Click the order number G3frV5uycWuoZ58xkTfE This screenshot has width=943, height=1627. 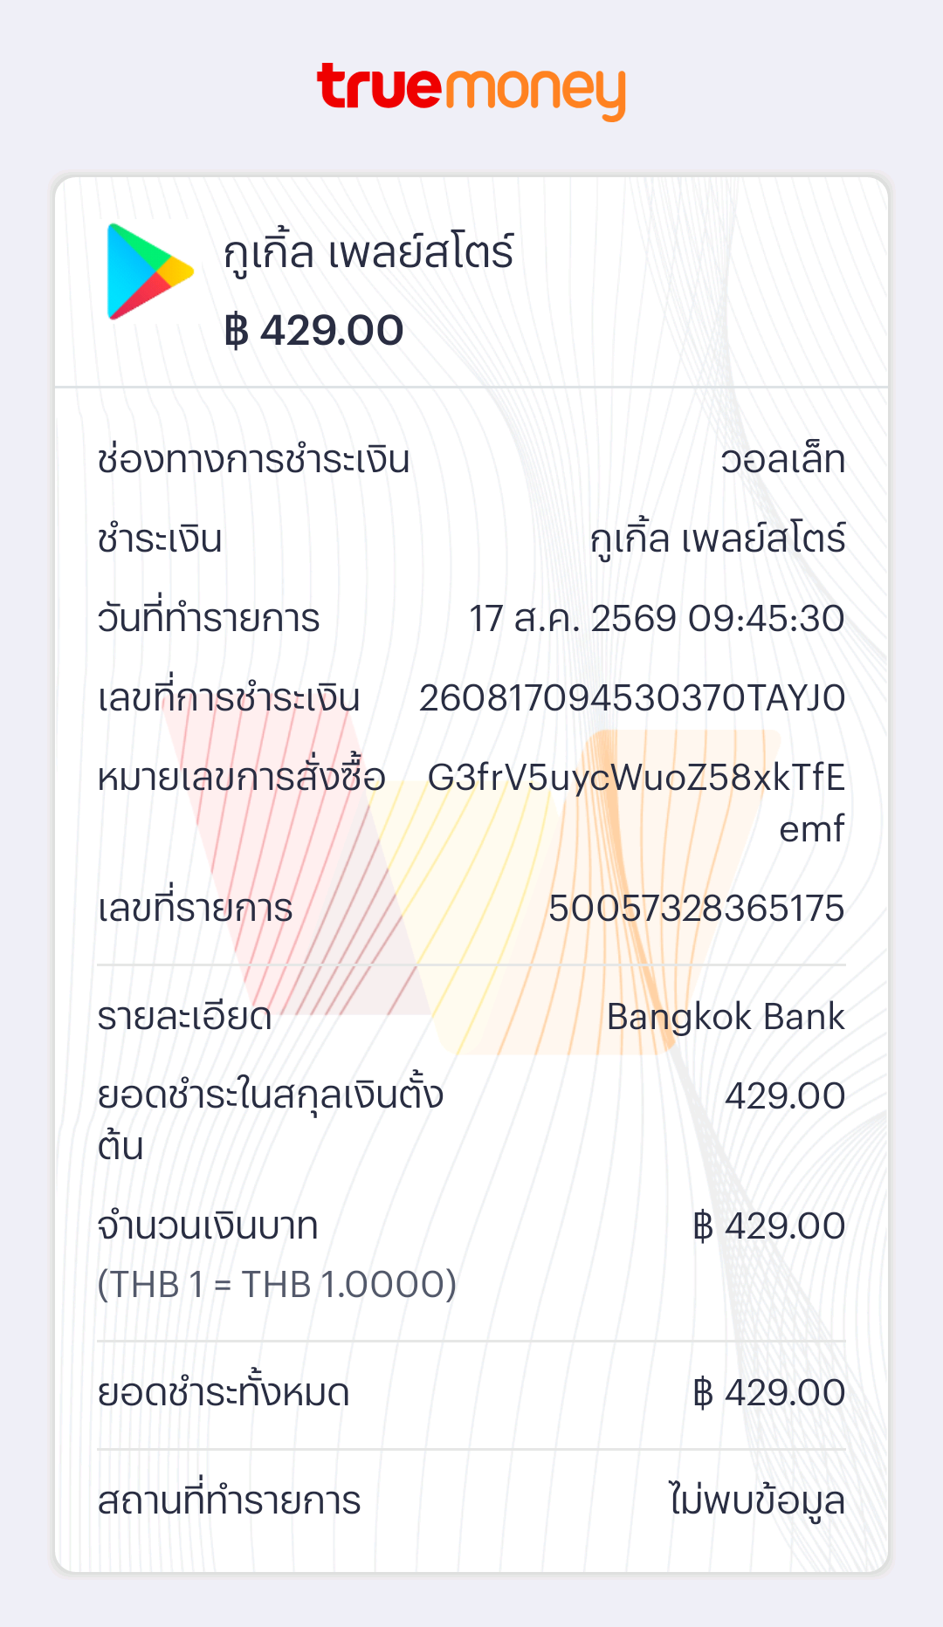(637, 778)
